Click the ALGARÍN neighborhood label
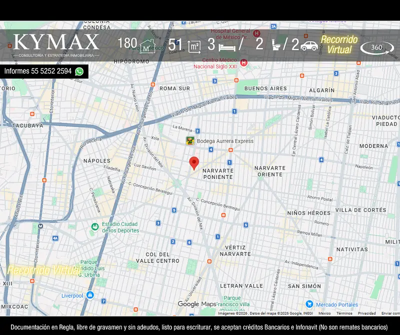The width and height of the screenshot is (400, 335). coord(321,90)
